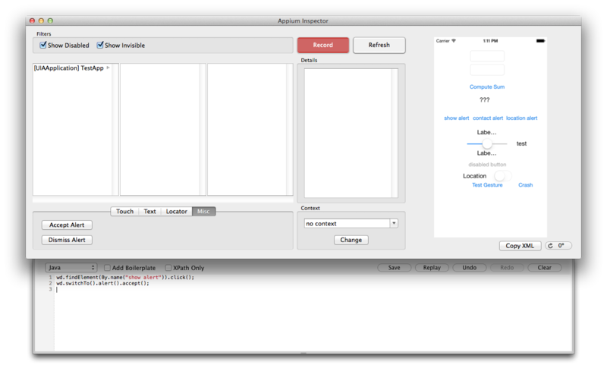Tap the show alert link in preview

coord(457,118)
